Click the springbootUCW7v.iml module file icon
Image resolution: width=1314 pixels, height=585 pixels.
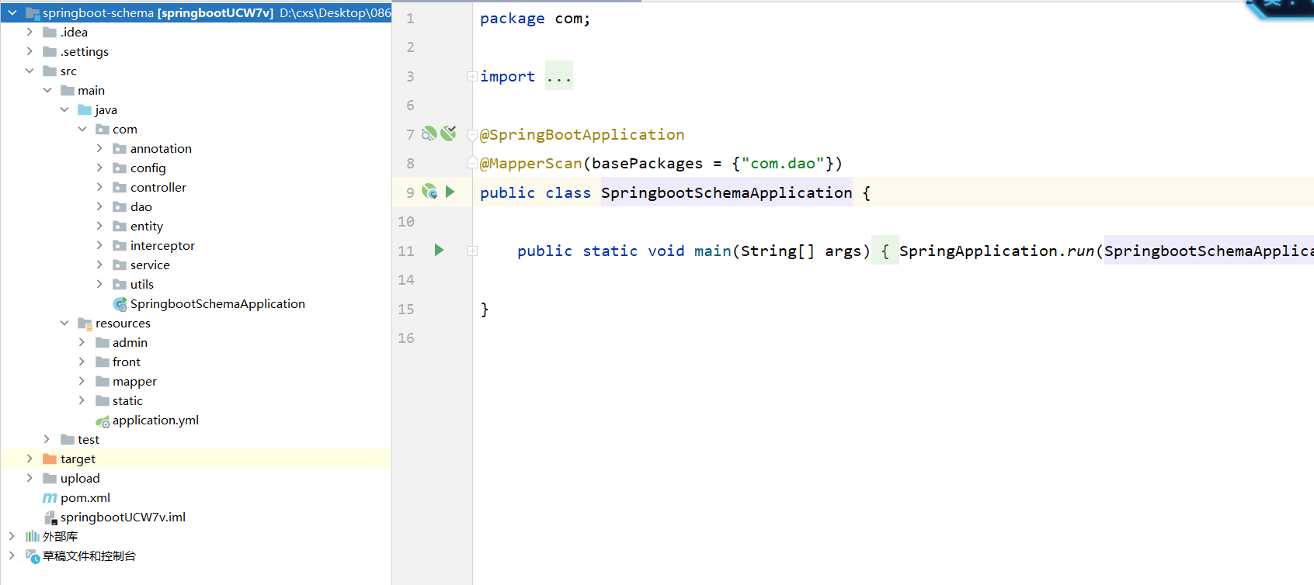click(50, 517)
